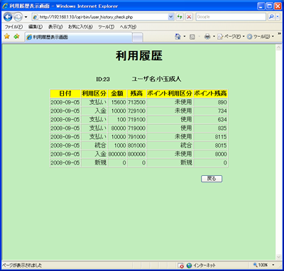Click the Home icon in toolbar
Image resolution: width=284 pixels, height=271 pixels.
(177, 36)
